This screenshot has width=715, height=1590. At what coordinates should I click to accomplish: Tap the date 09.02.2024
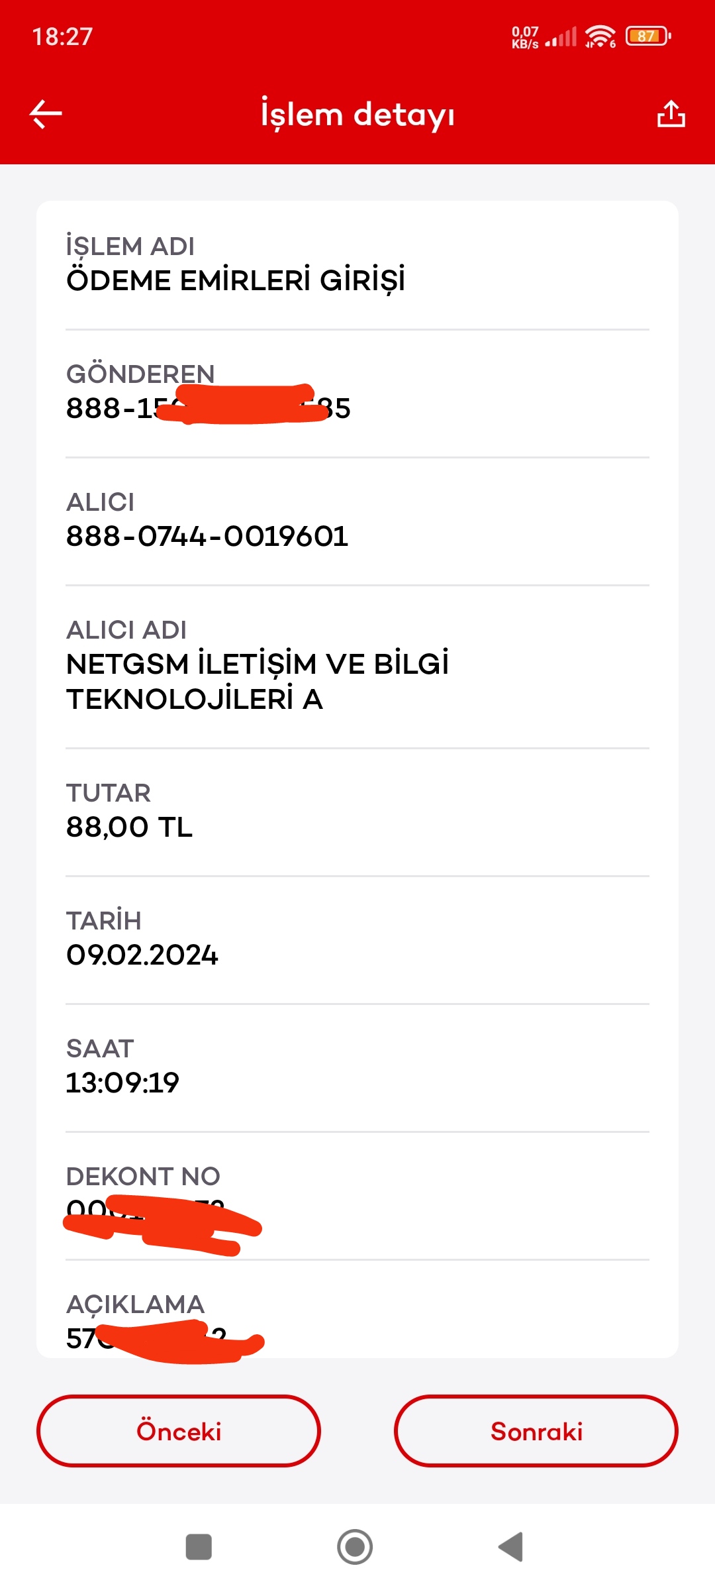click(142, 955)
